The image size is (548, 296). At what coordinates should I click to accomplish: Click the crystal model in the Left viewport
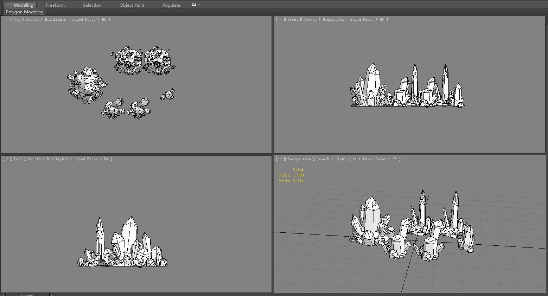[122, 243]
